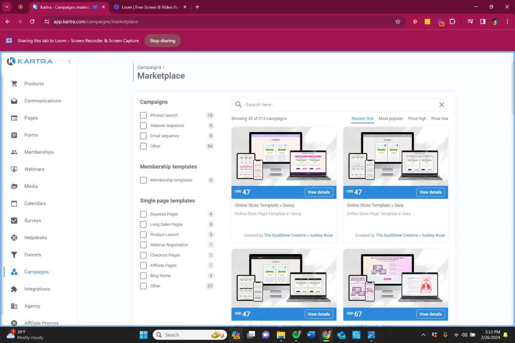Check the Webinar Registration filter
515x343 pixels.
point(143,245)
